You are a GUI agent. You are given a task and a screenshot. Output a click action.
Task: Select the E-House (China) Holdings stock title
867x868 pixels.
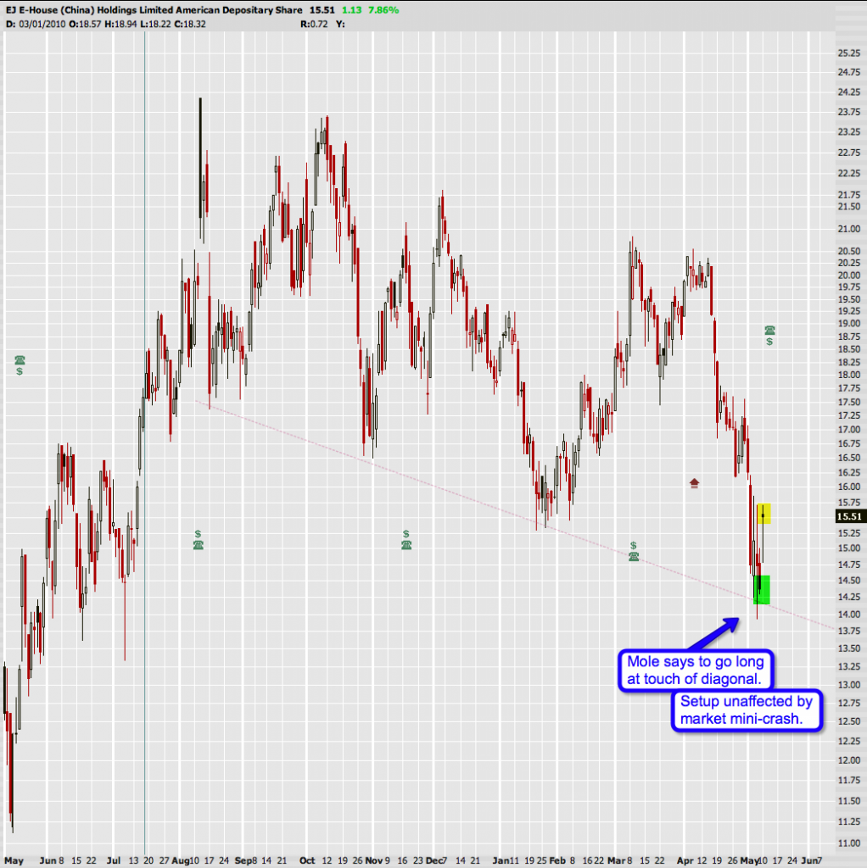[x=154, y=10]
